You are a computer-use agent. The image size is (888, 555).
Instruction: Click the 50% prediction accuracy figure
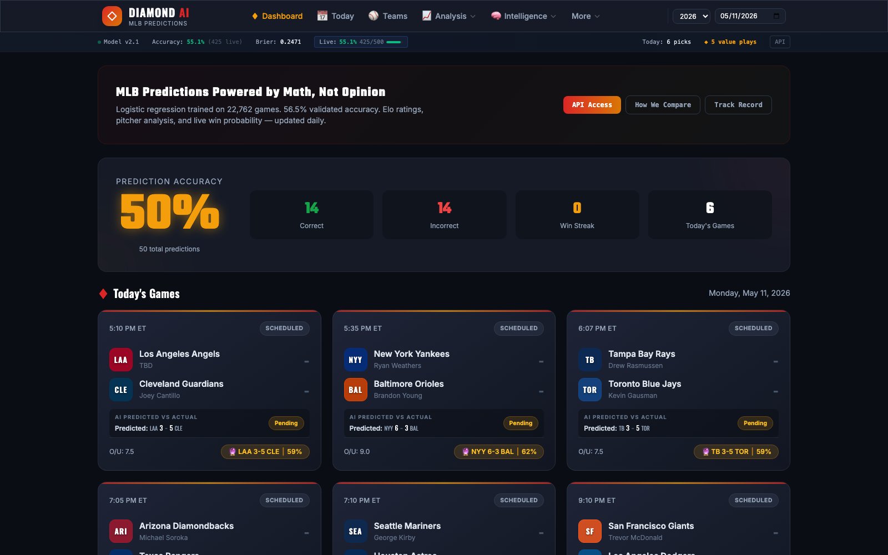pyautogui.click(x=170, y=211)
